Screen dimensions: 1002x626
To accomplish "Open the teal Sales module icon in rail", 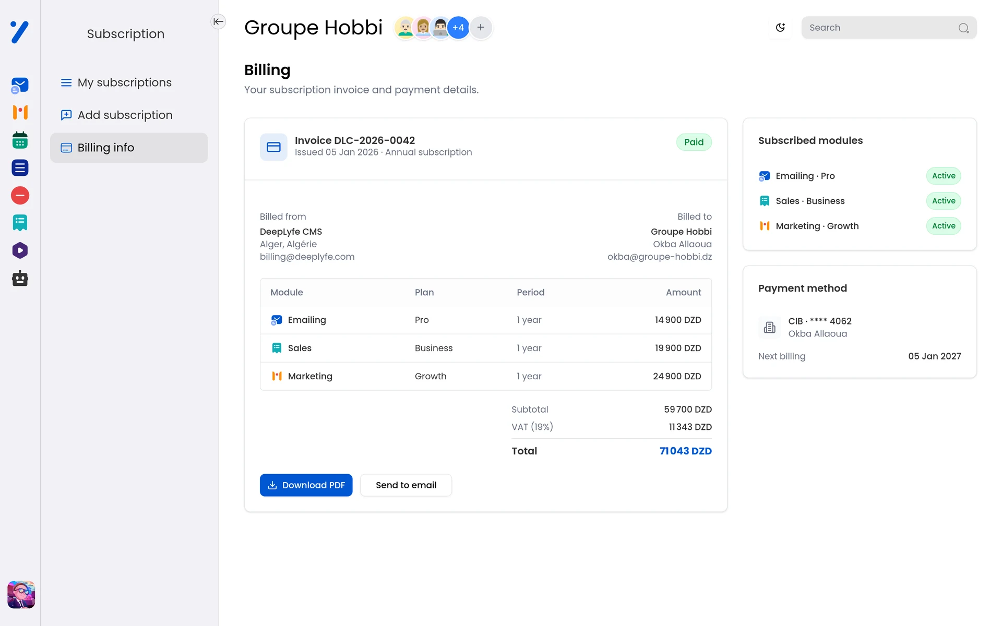I will click(20, 223).
